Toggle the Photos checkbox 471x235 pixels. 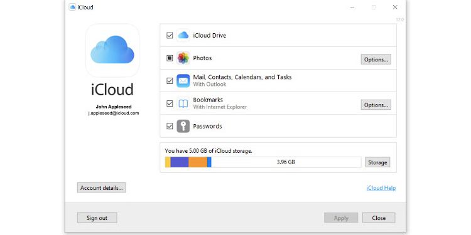point(170,58)
